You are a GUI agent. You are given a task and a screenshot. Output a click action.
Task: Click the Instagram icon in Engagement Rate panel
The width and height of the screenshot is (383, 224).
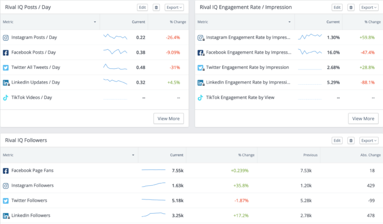(201, 38)
